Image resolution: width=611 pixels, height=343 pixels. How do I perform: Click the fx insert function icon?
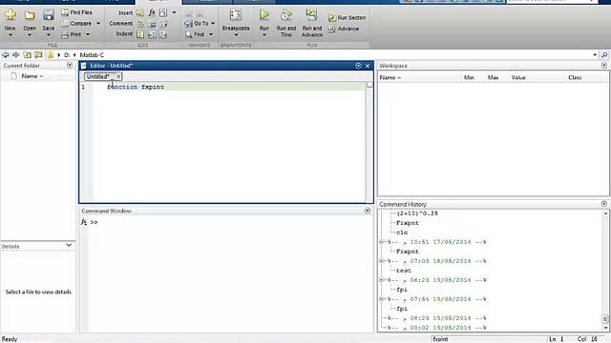(x=152, y=12)
